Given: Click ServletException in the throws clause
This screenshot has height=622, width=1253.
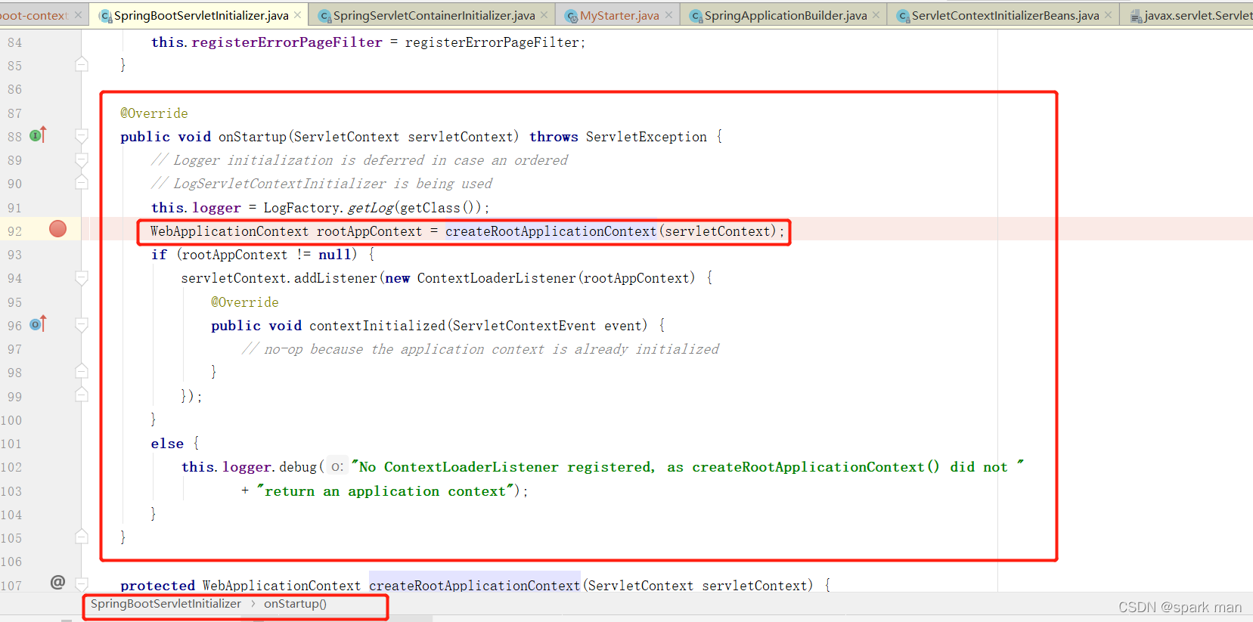Looking at the screenshot, I should [647, 137].
